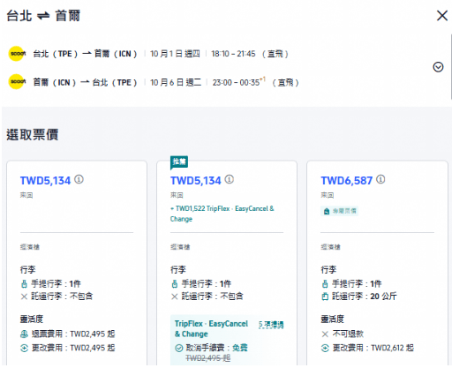Click the 選取票價 heading
This screenshot has width=452, height=368.
click(x=33, y=135)
